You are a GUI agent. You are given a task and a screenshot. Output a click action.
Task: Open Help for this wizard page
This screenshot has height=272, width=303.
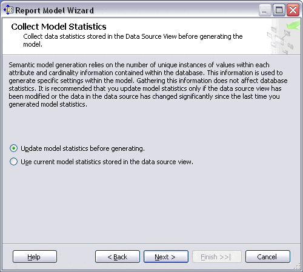click(x=35, y=257)
